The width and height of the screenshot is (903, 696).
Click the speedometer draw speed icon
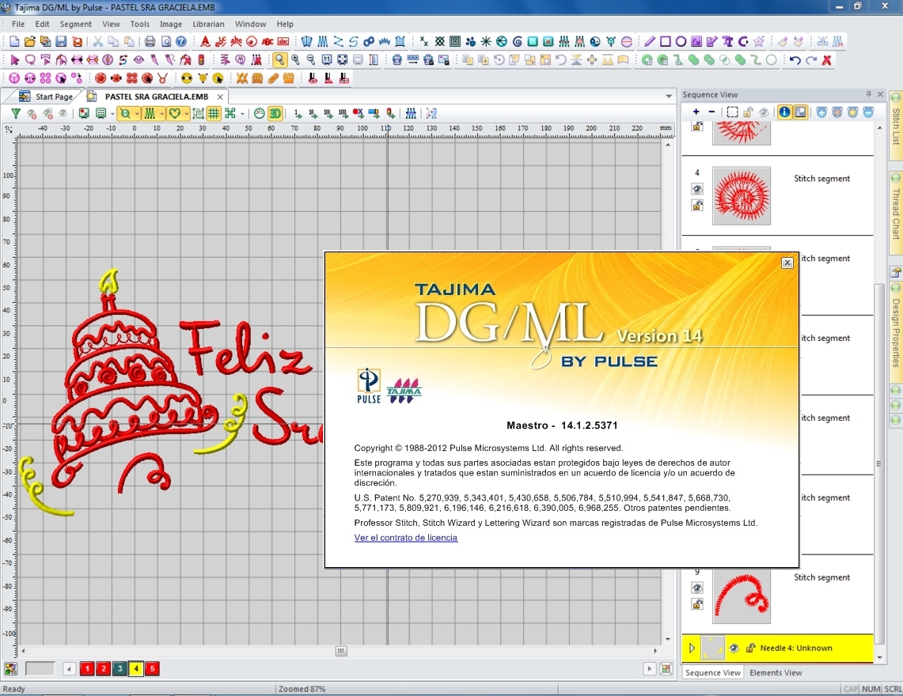pyautogui.click(x=259, y=113)
